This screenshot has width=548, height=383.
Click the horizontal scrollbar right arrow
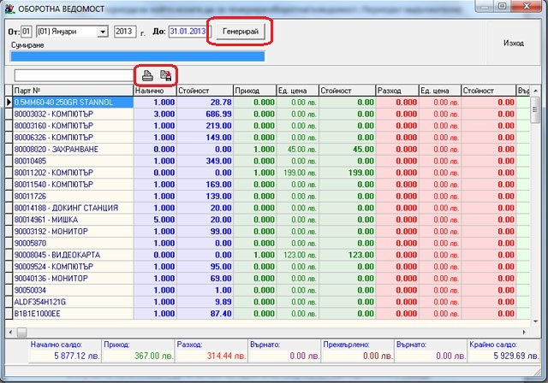pos(524,332)
